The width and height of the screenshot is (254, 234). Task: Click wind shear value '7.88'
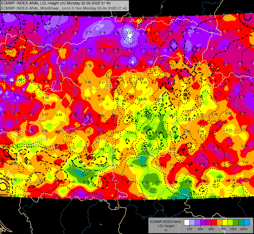[101, 149]
